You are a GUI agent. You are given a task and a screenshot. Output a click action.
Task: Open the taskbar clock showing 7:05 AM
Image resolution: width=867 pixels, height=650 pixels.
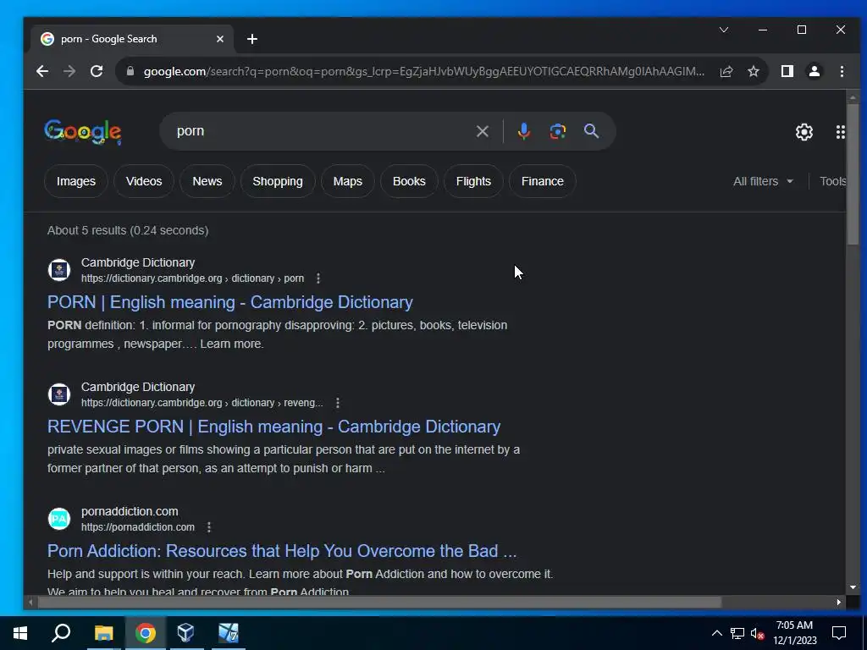click(794, 633)
